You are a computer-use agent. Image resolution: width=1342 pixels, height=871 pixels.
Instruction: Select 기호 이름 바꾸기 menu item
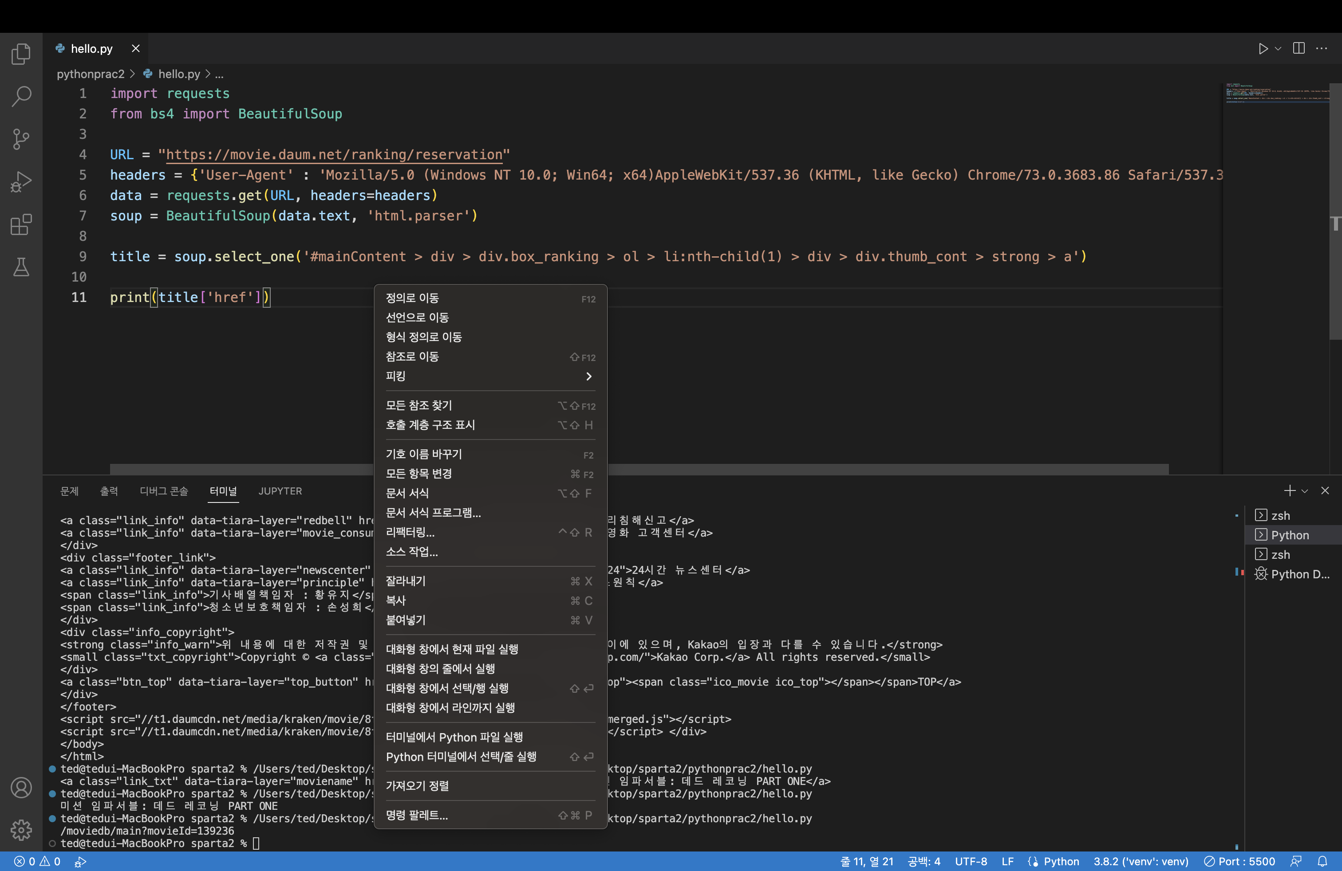(490, 454)
